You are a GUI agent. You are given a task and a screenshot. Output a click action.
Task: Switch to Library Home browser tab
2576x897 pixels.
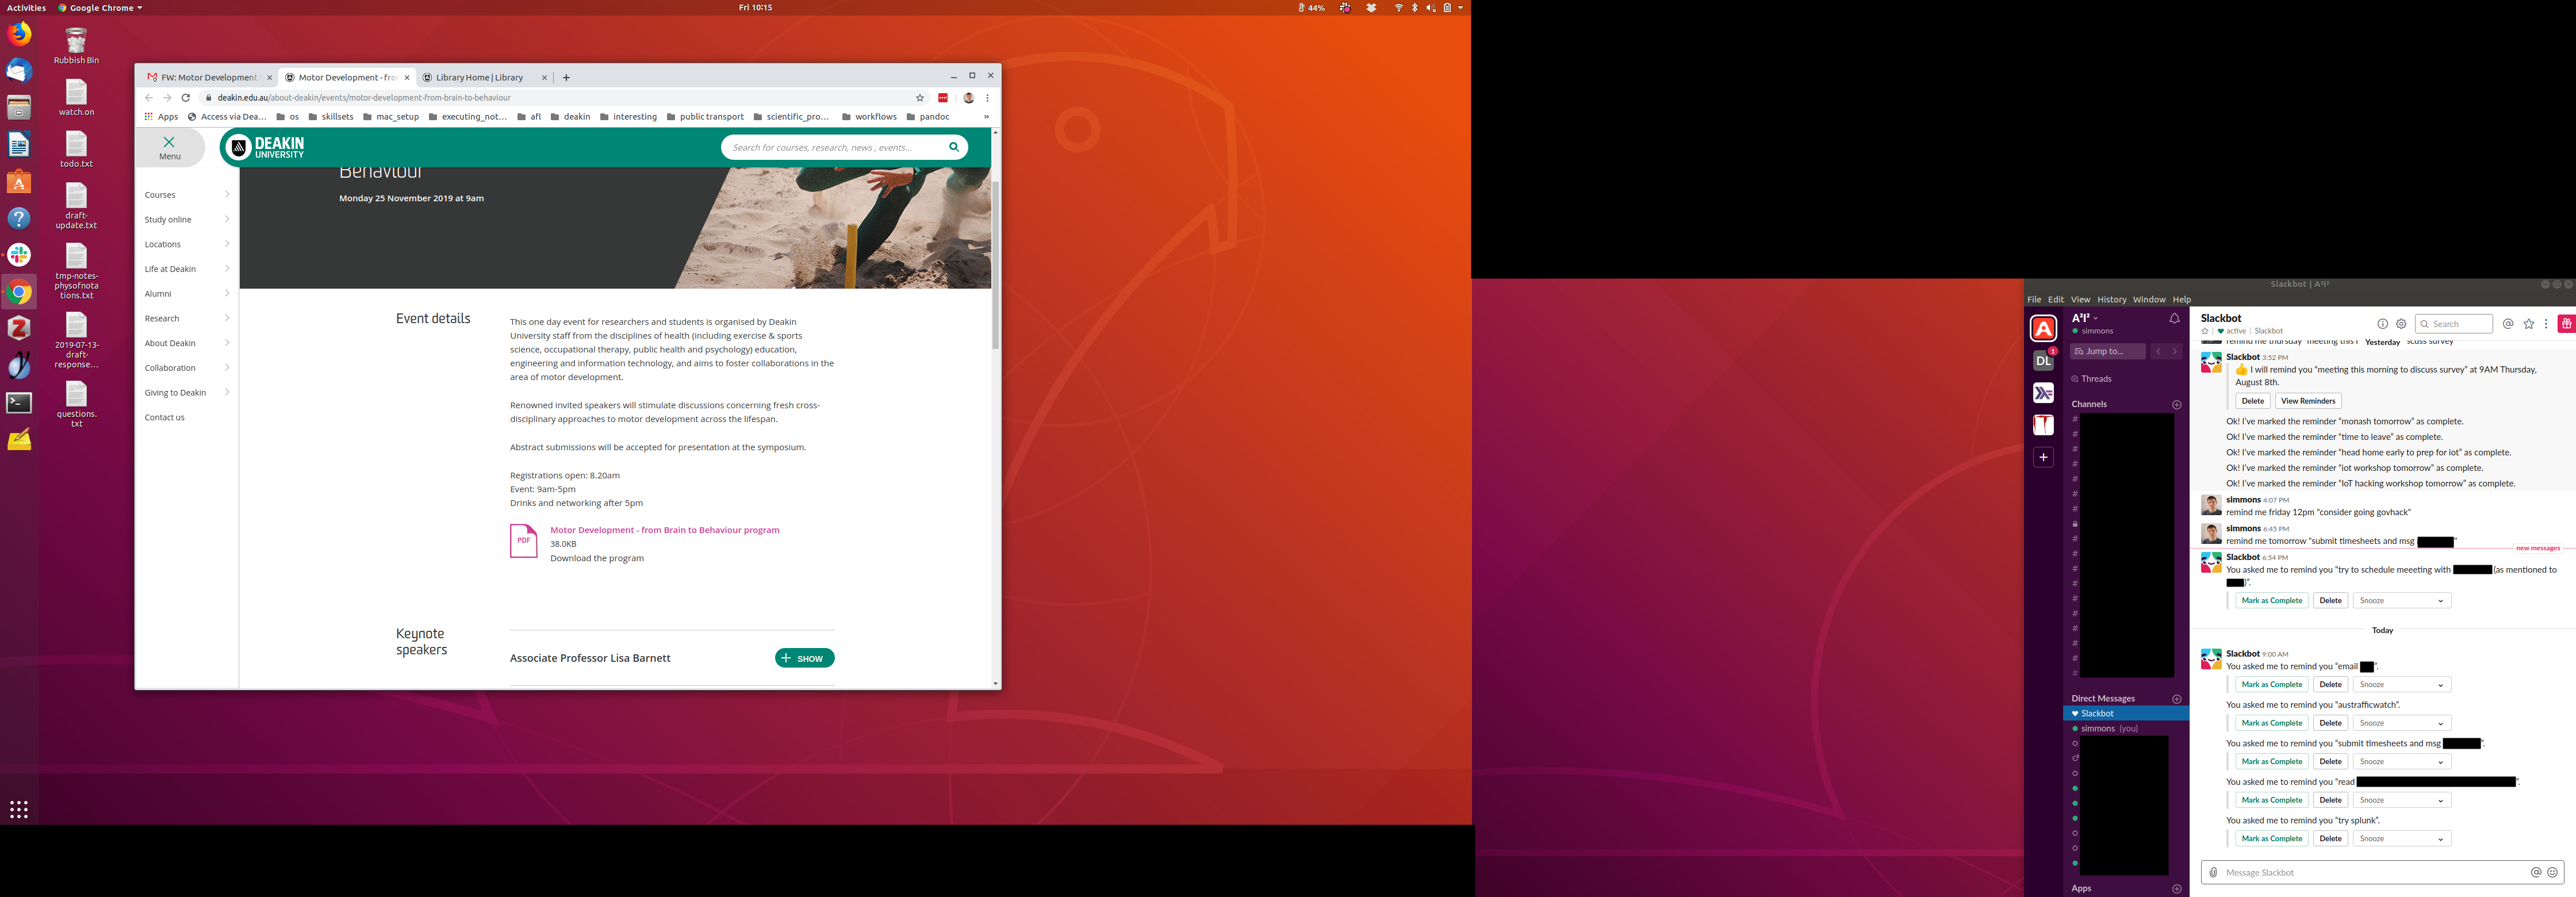coord(479,77)
